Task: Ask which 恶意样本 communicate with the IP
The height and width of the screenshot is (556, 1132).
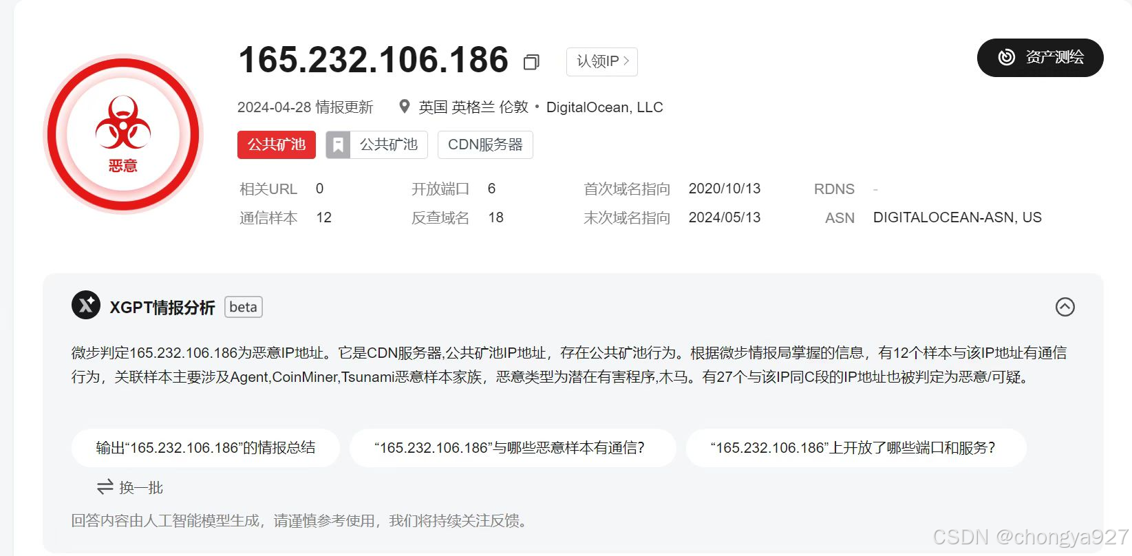Action: point(513,448)
